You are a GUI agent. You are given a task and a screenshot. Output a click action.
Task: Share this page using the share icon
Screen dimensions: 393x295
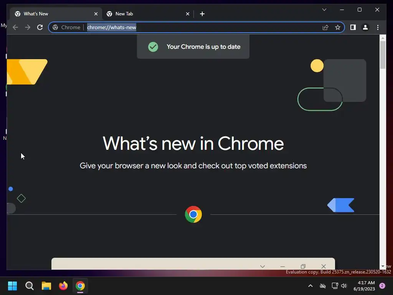pos(325,27)
